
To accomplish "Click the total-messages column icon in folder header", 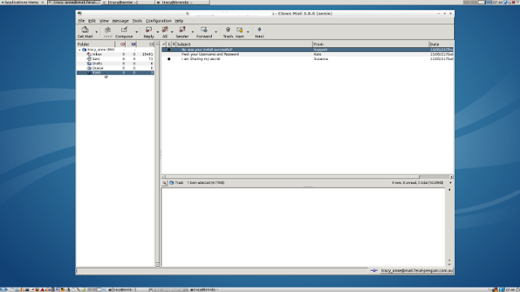I will (x=151, y=44).
